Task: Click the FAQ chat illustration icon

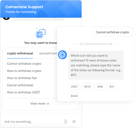Action: coord(41,33)
